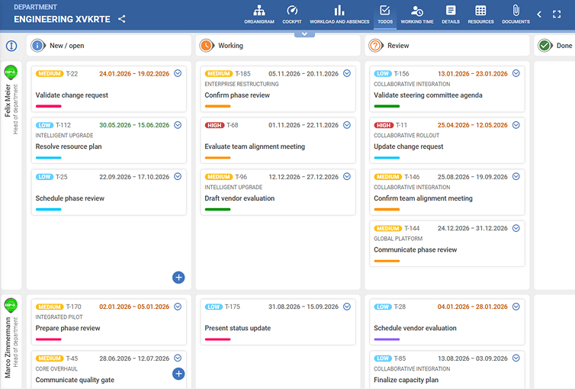Click the New / open column icon

[x=37, y=46]
